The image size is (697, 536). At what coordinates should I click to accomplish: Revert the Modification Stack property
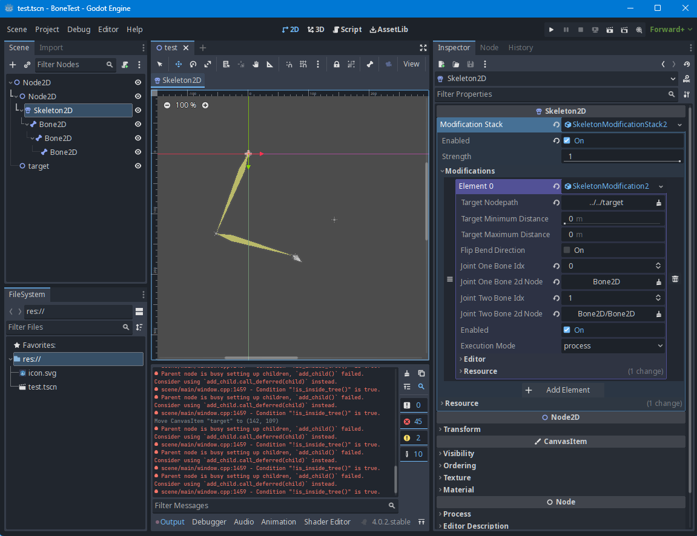(x=556, y=125)
